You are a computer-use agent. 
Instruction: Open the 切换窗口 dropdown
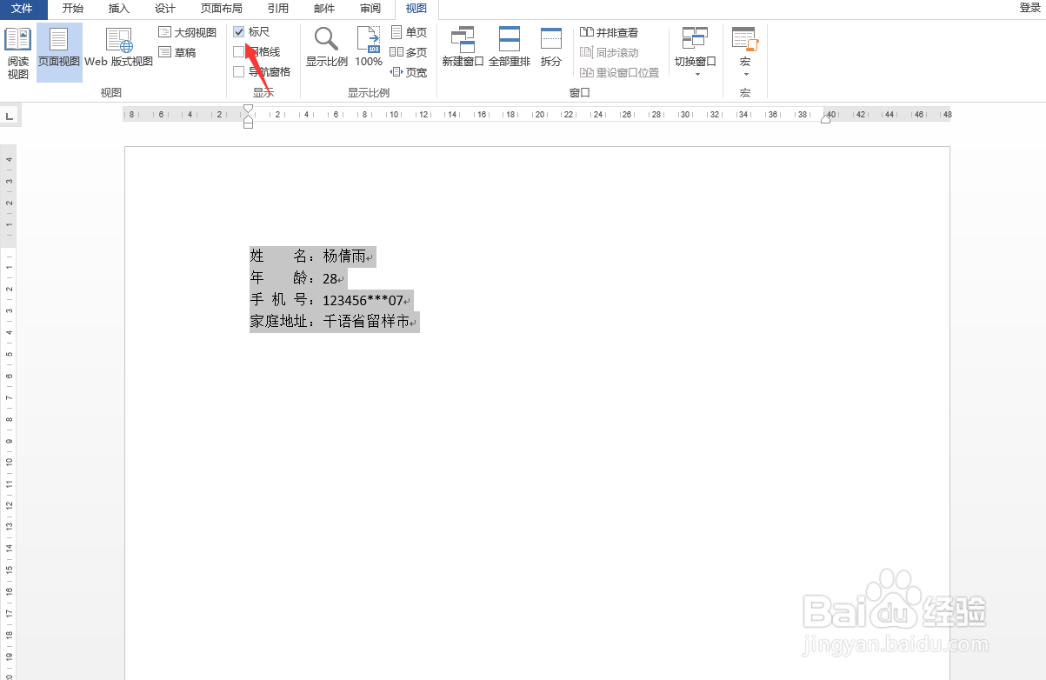tap(695, 50)
